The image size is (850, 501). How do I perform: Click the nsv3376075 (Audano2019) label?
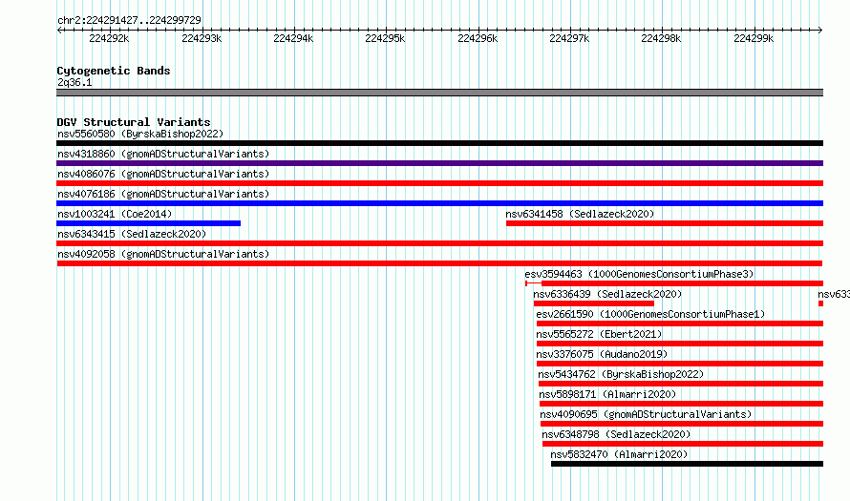coord(602,354)
